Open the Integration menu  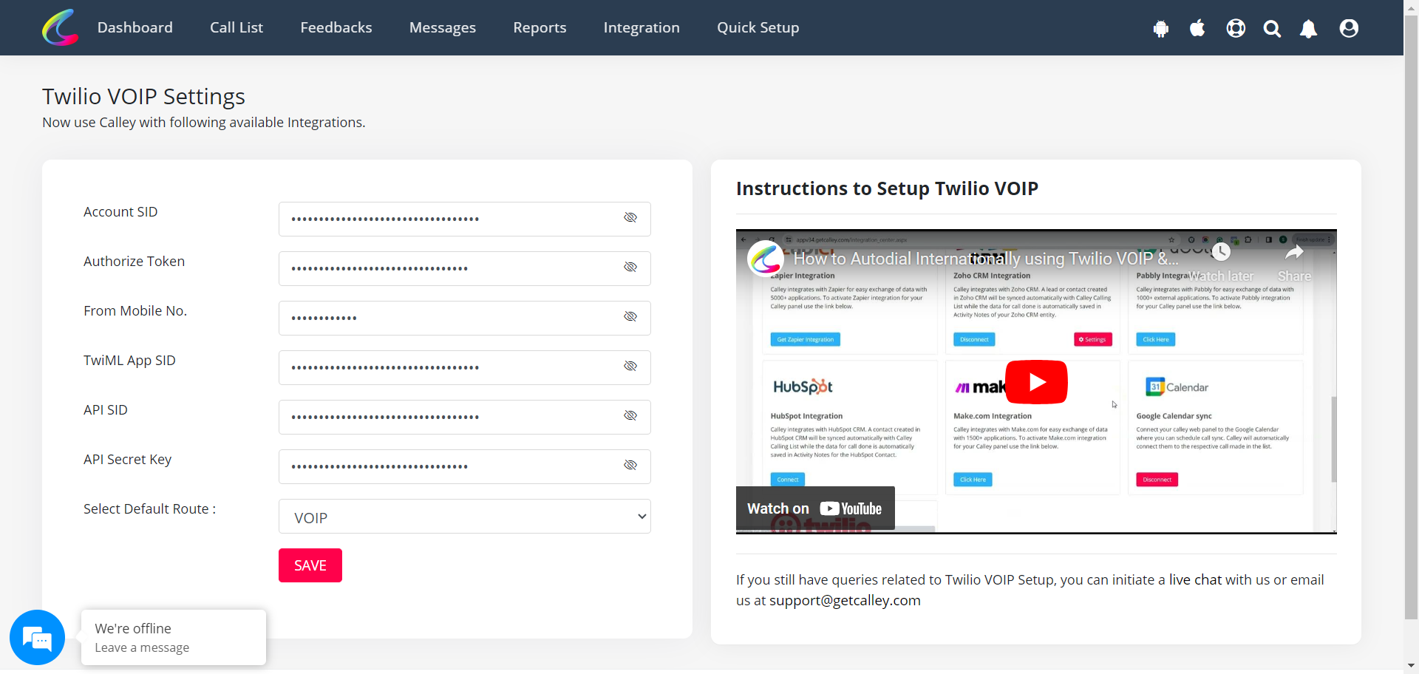pyautogui.click(x=642, y=27)
